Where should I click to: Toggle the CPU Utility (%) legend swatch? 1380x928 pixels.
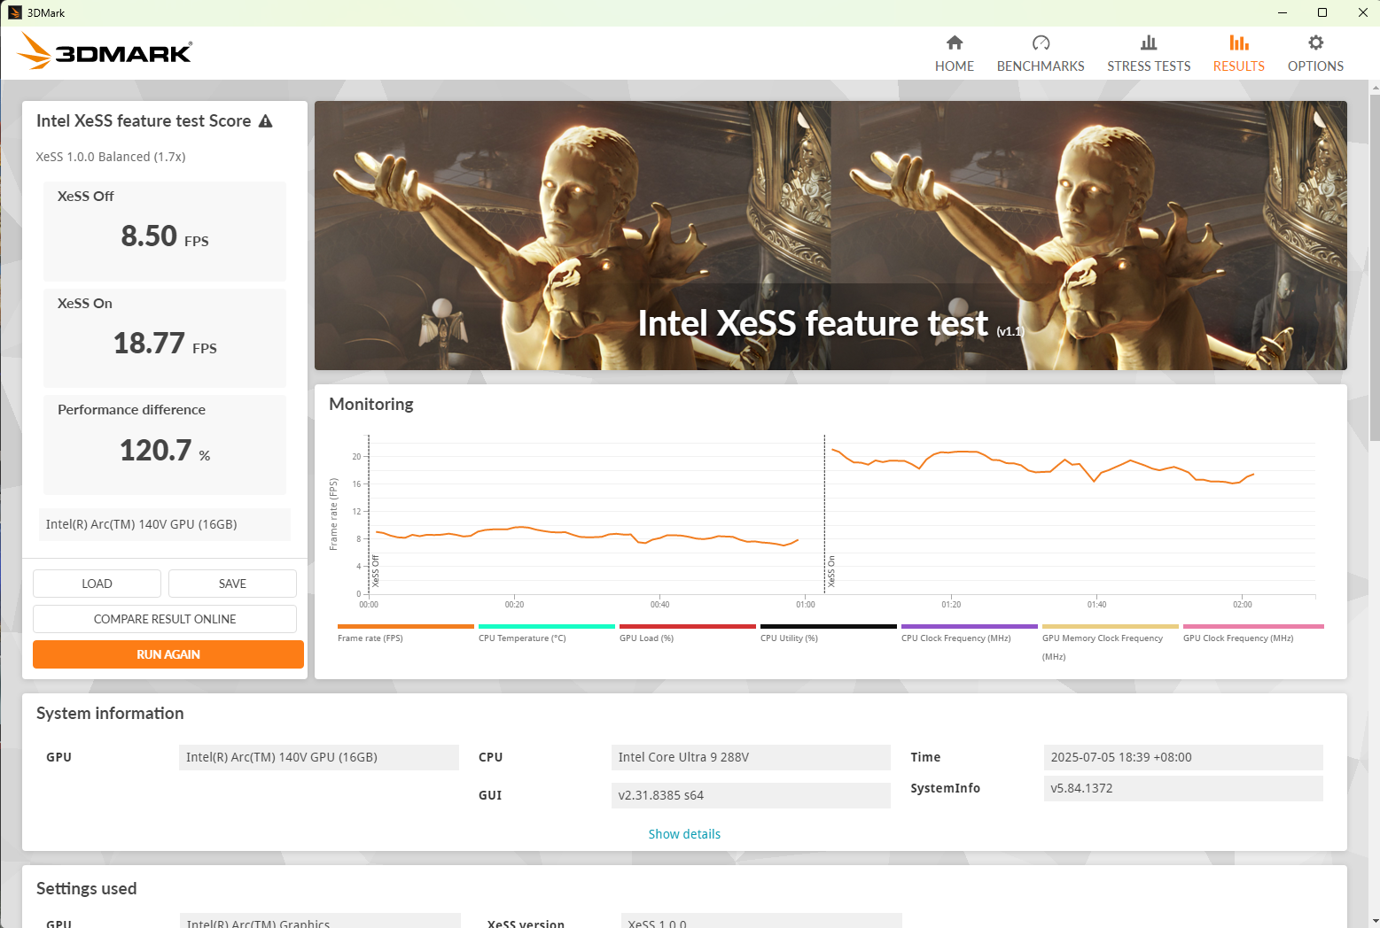pyautogui.click(x=829, y=626)
